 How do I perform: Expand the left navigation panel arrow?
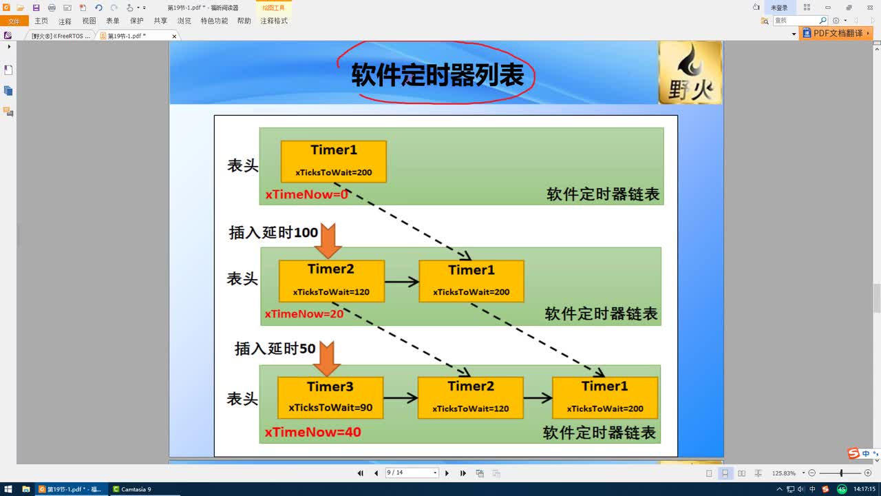pos(9,47)
